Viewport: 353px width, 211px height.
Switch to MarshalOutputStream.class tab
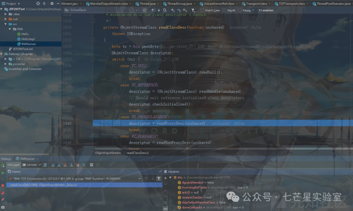click(x=109, y=4)
